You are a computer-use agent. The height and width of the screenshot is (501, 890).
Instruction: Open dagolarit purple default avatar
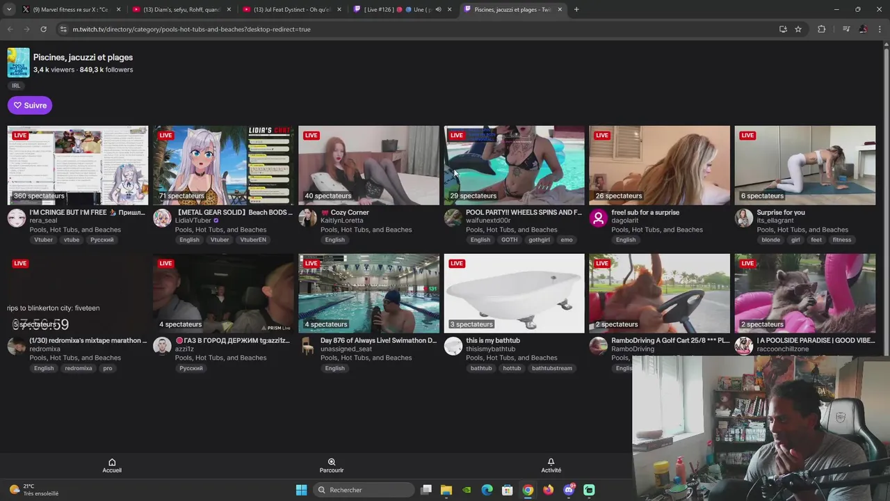tap(598, 218)
